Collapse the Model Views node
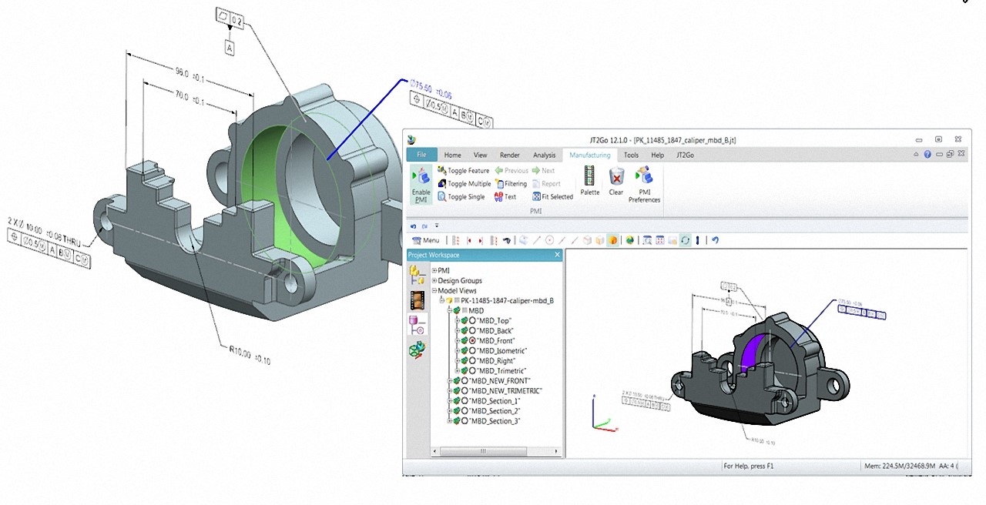 click(x=434, y=290)
